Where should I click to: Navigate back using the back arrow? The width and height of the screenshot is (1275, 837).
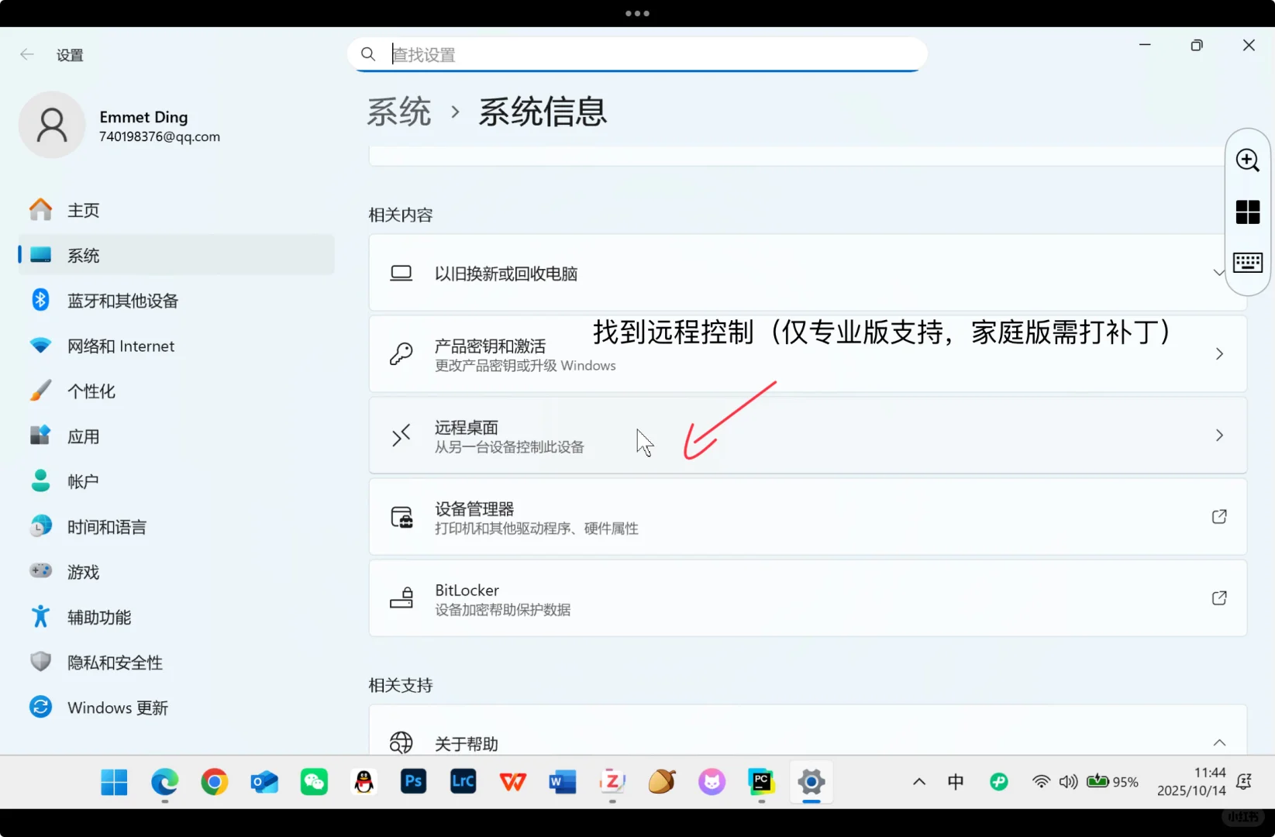click(x=27, y=54)
